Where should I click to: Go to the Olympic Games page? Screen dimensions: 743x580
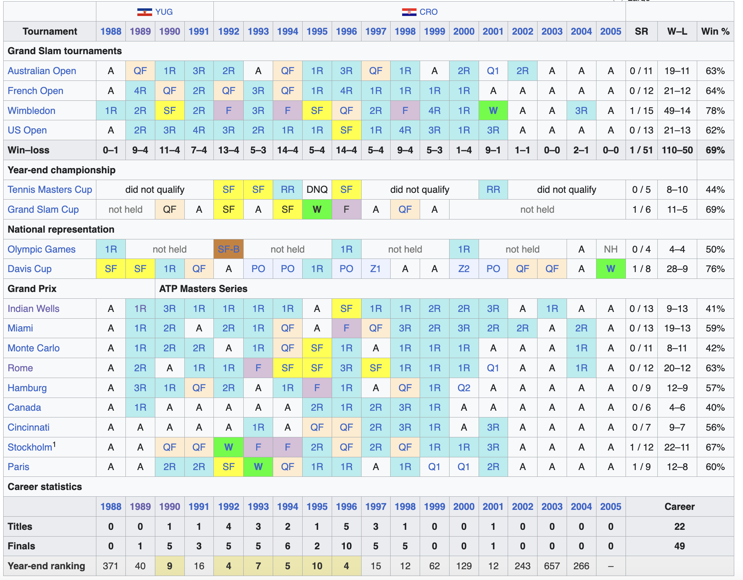click(41, 249)
